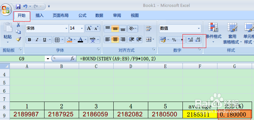Apply the accounting number format
Viewport: 254px width, 120px height.
163,40
